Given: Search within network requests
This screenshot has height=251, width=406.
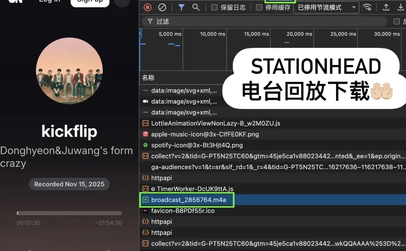Looking at the screenshot, I should pos(196,7).
